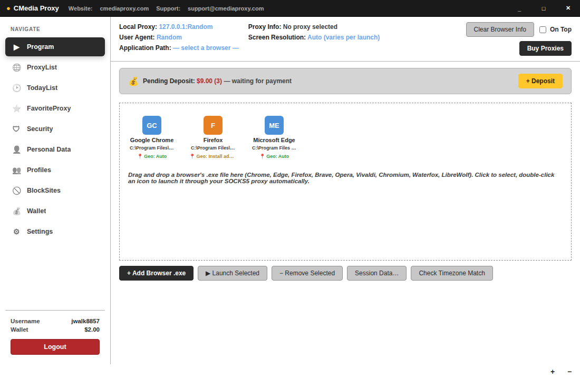Click the geo pin icon under Firefox
Viewport: 580px width, 379px height.
coord(192,156)
